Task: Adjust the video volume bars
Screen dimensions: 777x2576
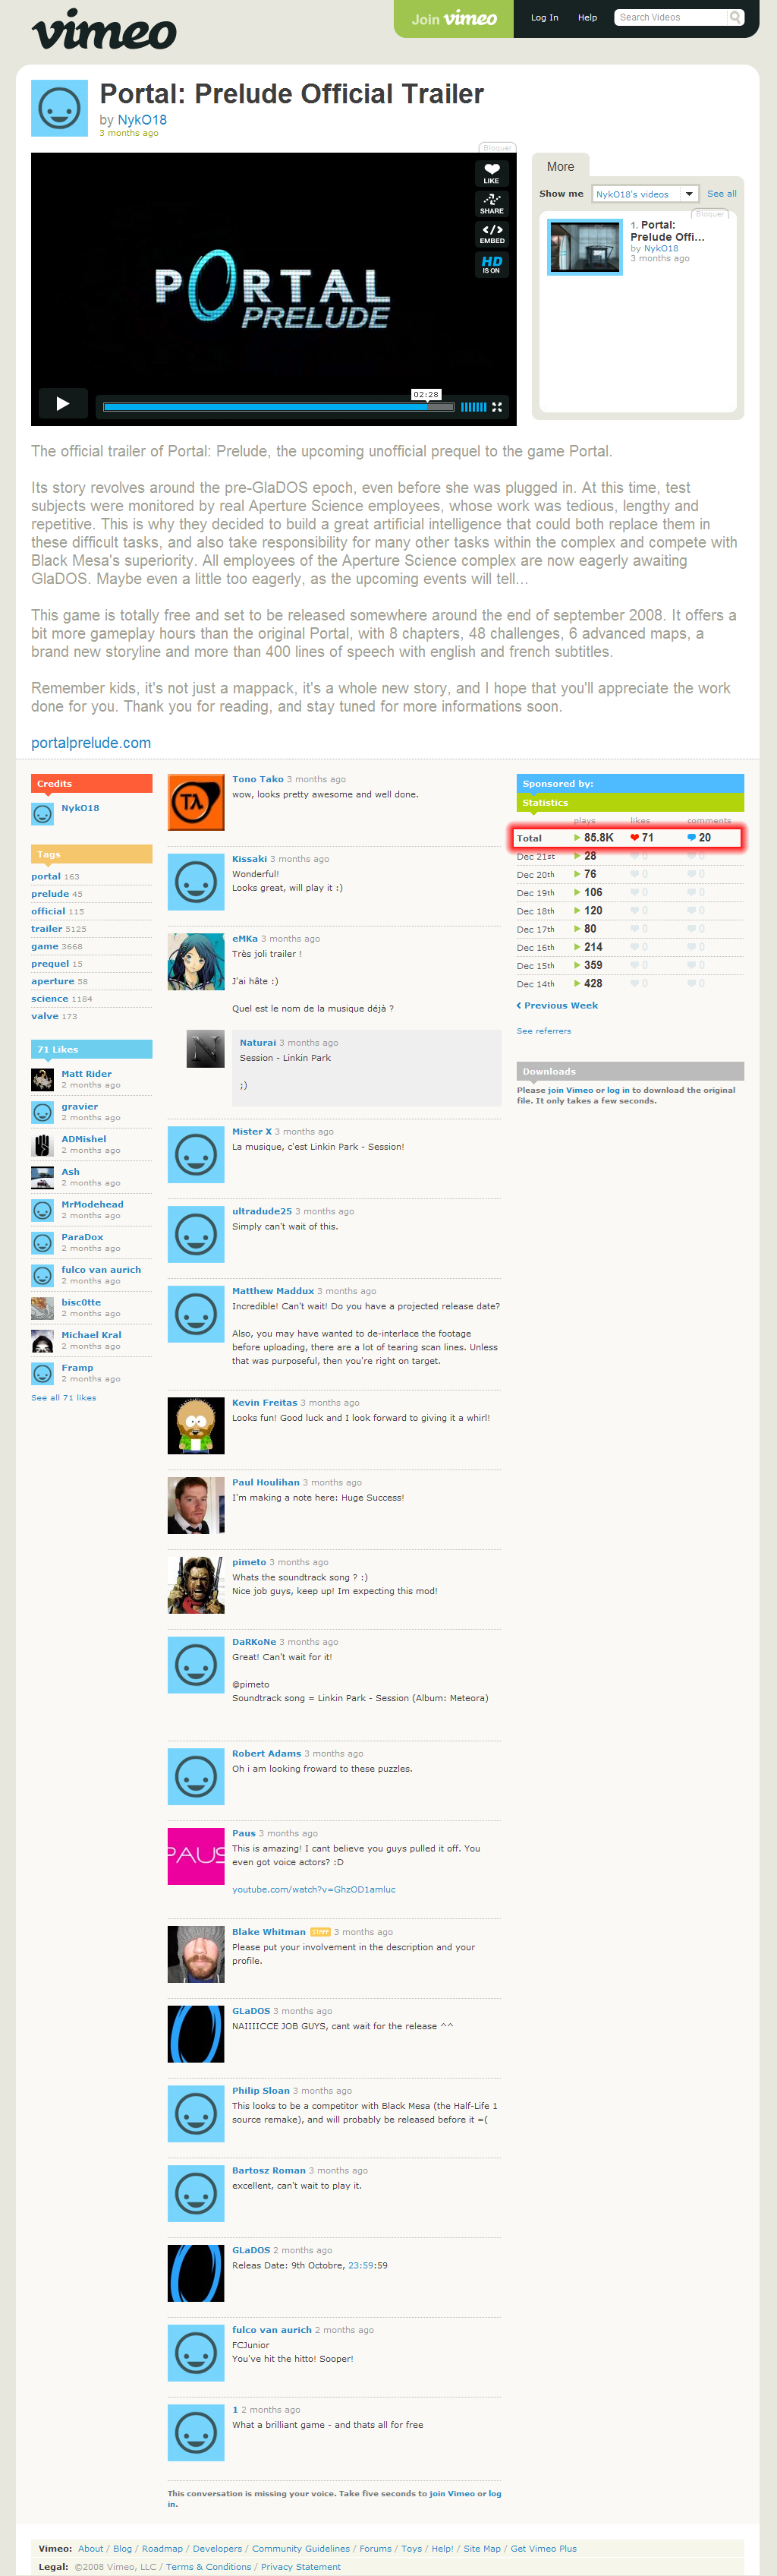Action: [473, 407]
